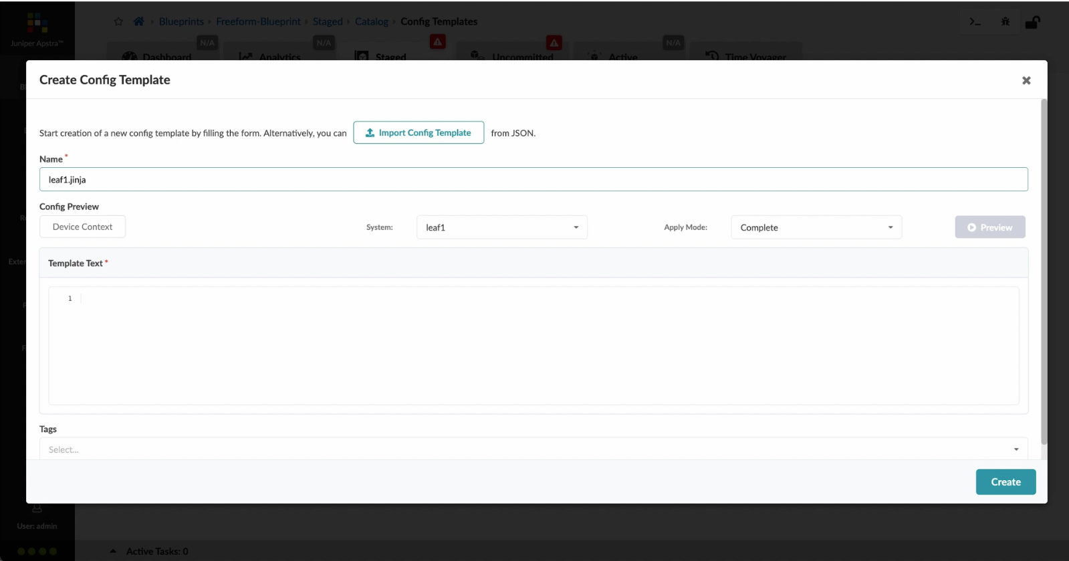Open the terminal prompt icon at top right
1069x561 pixels.
click(x=975, y=22)
